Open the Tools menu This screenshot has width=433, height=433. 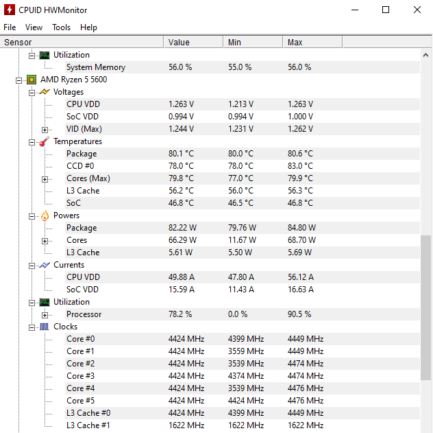click(x=61, y=27)
